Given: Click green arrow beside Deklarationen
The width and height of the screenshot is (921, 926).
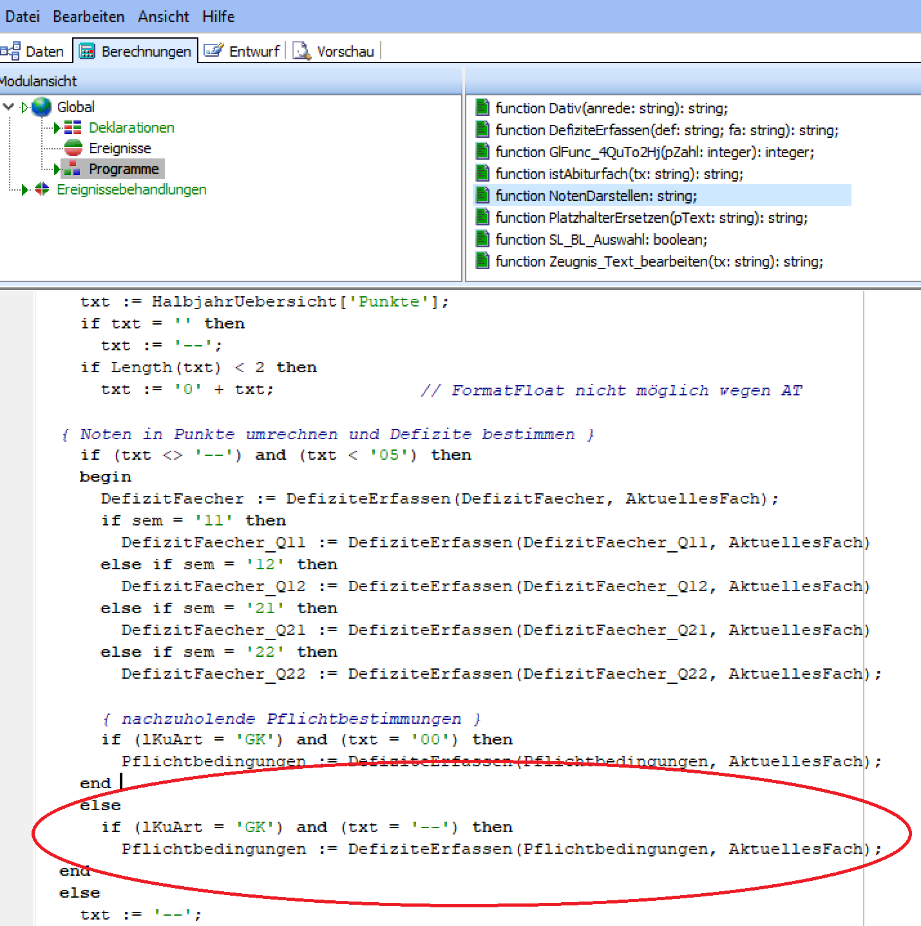Looking at the screenshot, I should pyautogui.click(x=57, y=128).
